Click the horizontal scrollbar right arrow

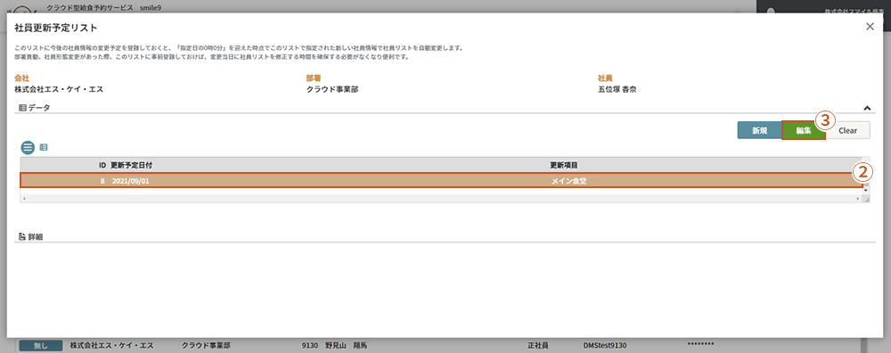click(x=858, y=199)
